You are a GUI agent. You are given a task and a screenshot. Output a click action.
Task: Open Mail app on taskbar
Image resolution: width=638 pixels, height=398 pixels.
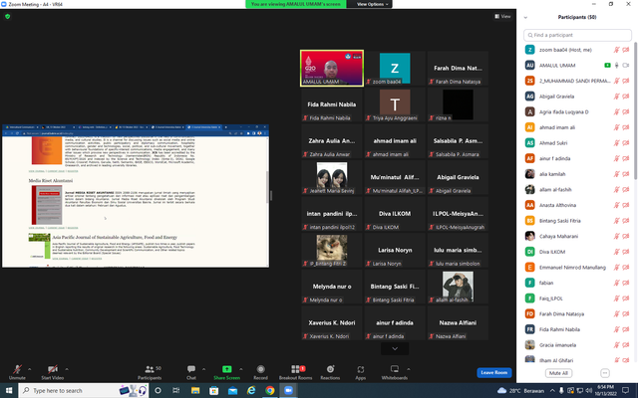point(232,390)
